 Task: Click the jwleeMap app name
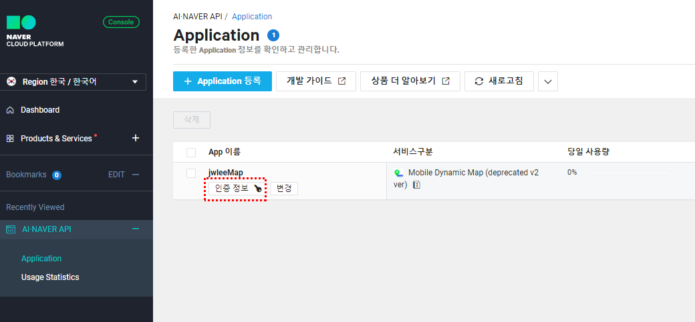(226, 173)
